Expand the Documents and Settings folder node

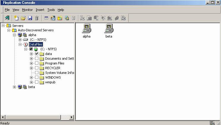(31, 59)
